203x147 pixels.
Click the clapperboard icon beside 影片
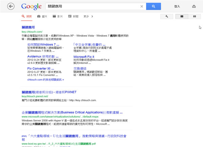pyautogui.click(x=54, y=16)
